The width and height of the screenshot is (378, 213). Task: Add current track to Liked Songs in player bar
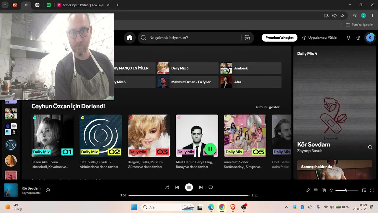[48, 190]
